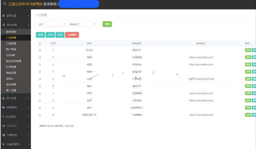Click the red 批量删除 button
This screenshot has height=149, width=256.
[72, 35]
